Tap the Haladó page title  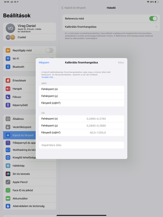click(111, 8)
